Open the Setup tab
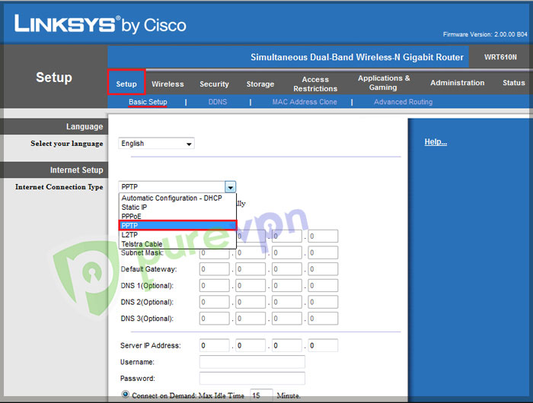This screenshot has width=533, height=403. 126,83
